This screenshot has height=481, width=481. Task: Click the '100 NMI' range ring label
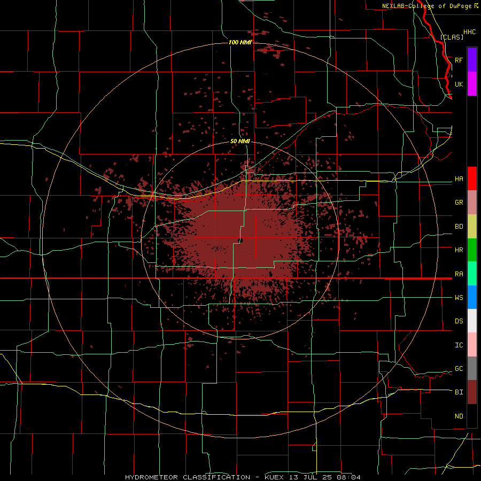pos(240,42)
